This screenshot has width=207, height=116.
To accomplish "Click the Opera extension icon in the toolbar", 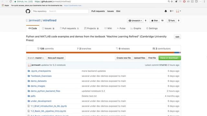I will (x=184, y=1).
